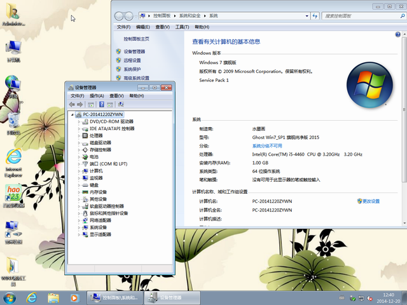Click the Forward arrow in Device Manager toolbar
Image resolution: width=407 pixels, height=305 pixels.
tap(80, 104)
